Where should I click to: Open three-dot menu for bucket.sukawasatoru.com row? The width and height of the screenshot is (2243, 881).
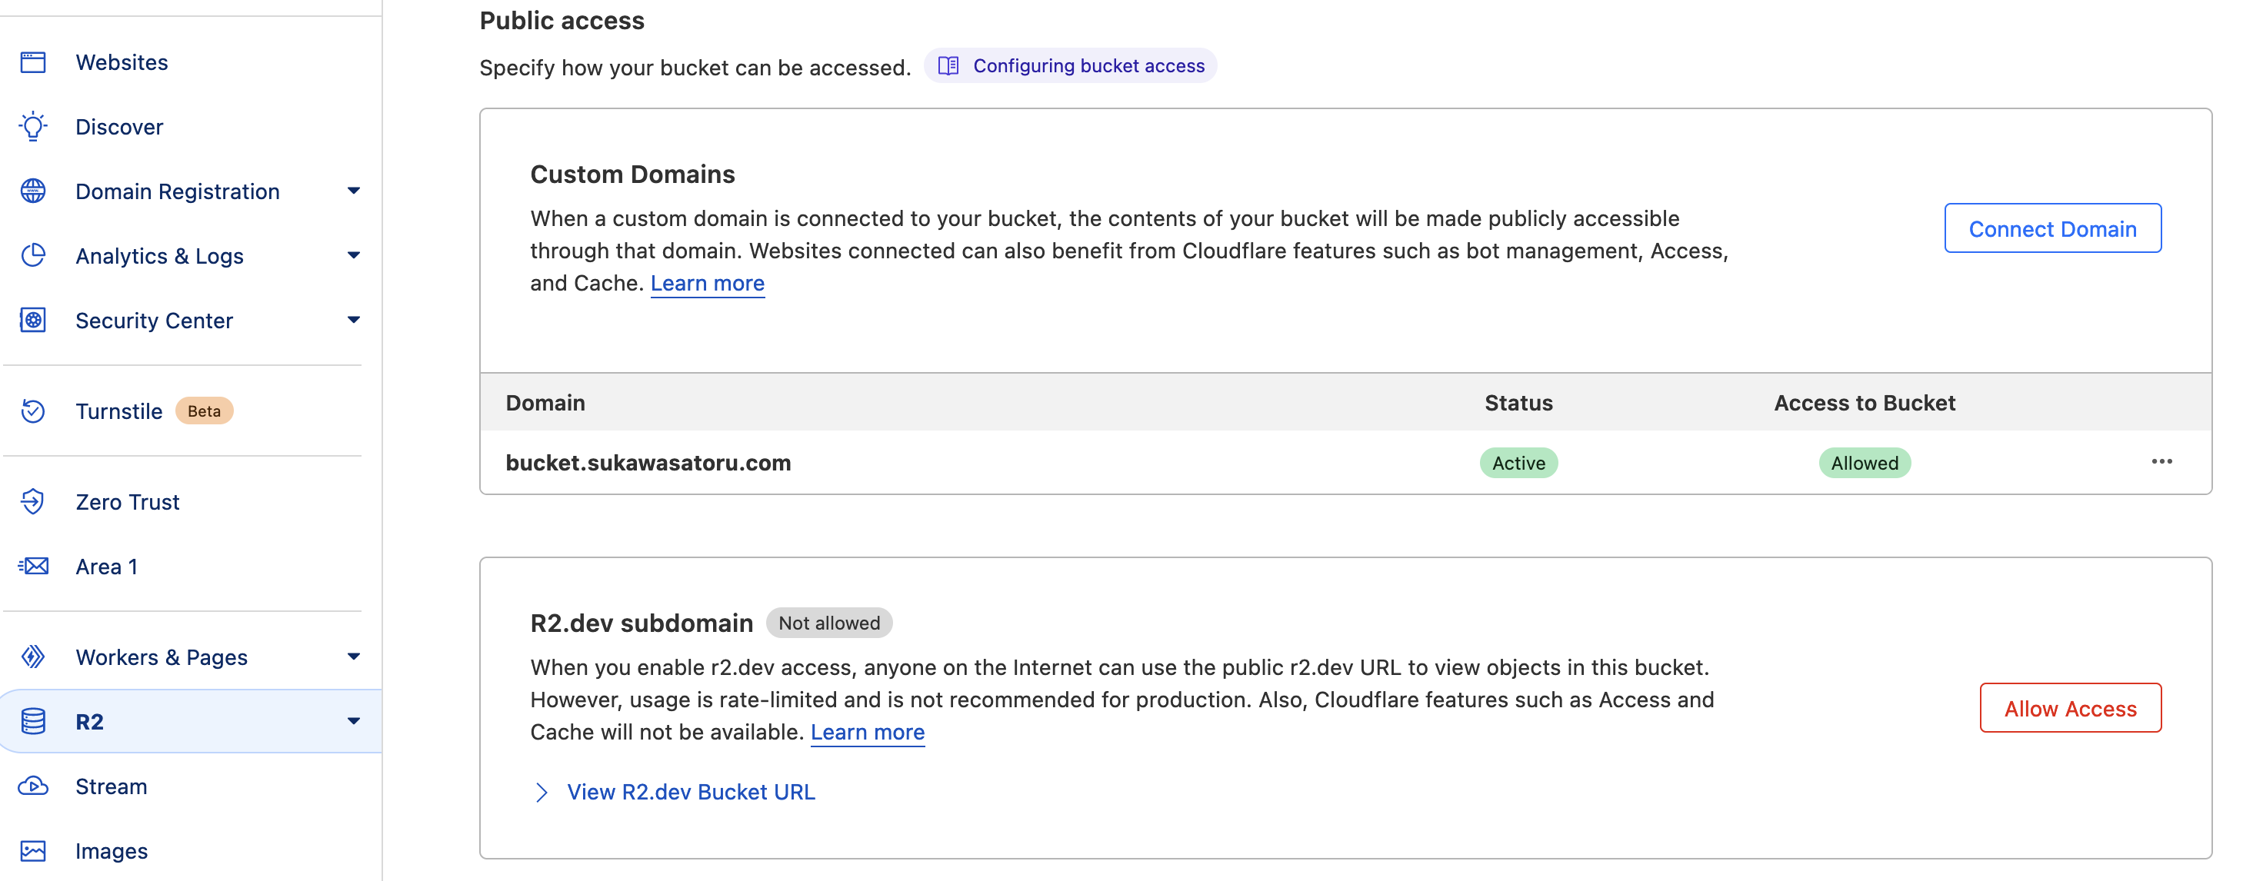click(x=2161, y=461)
